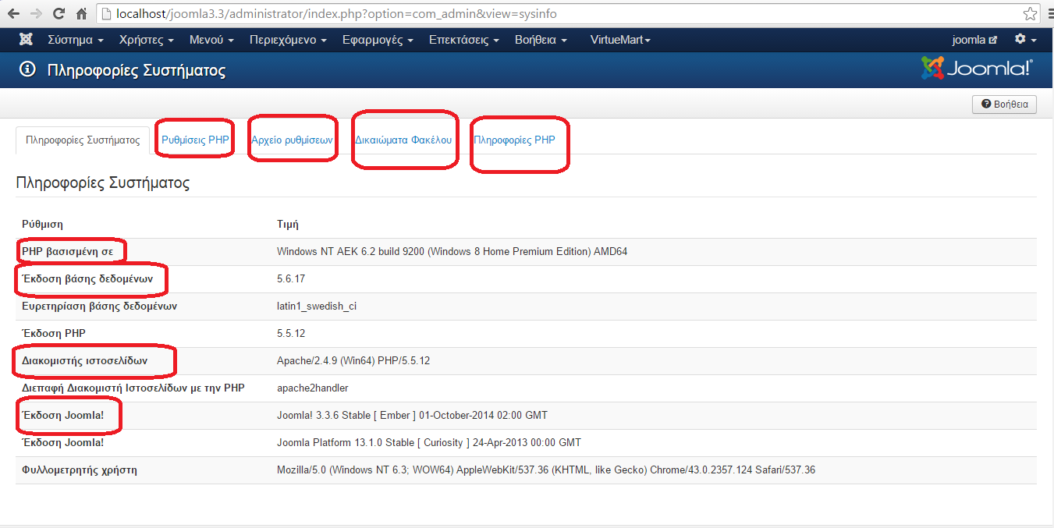
Task: Click the Πληροφορίες Συστήματος section heading
Action: tap(103, 183)
